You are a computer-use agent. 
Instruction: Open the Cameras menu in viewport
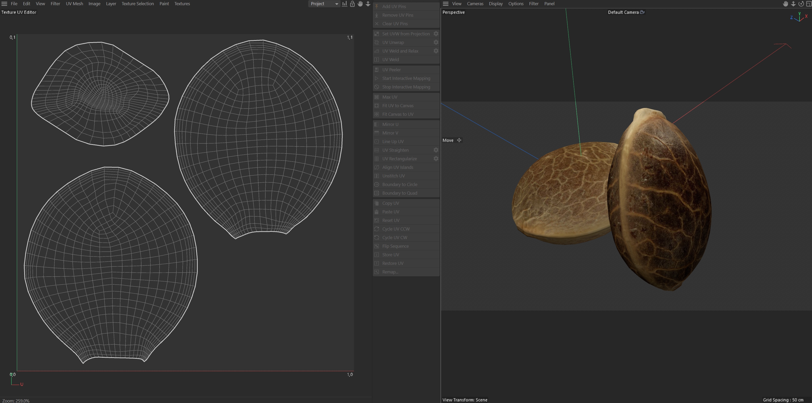[x=475, y=4]
